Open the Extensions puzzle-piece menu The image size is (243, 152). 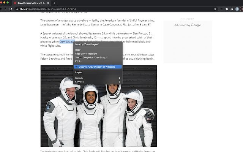coord(227,9)
